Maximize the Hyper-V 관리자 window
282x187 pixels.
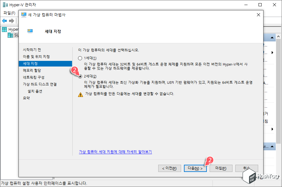point(260,5)
